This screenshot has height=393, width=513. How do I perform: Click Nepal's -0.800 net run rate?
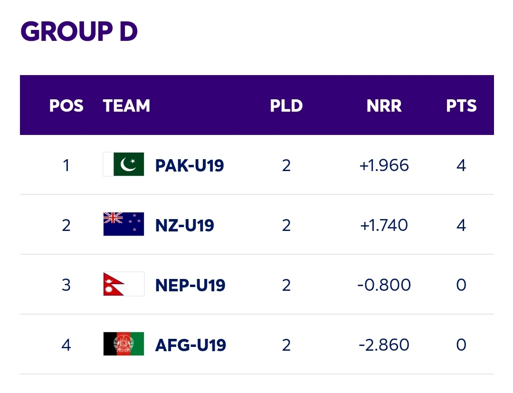[384, 285]
